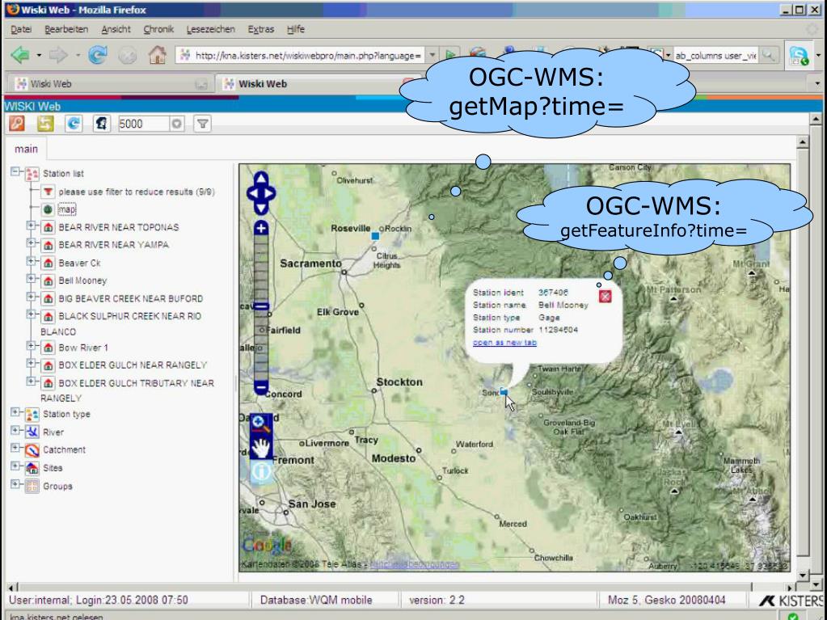Click the Firefox address bar URL

[x=308, y=55]
